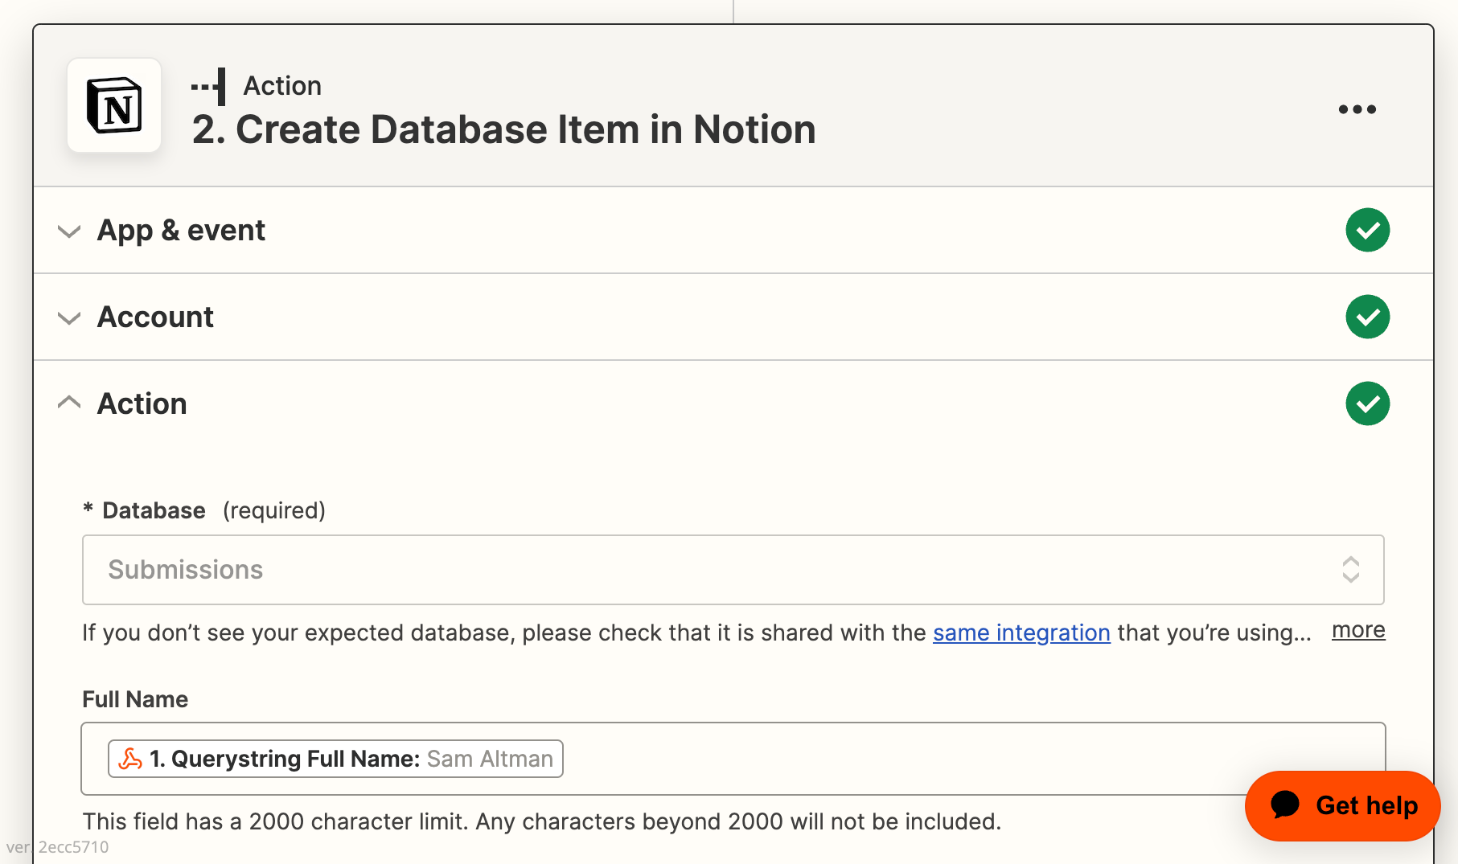The image size is (1458, 864).
Task: Click the green checkmark beside App & event
Action: pos(1367,230)
